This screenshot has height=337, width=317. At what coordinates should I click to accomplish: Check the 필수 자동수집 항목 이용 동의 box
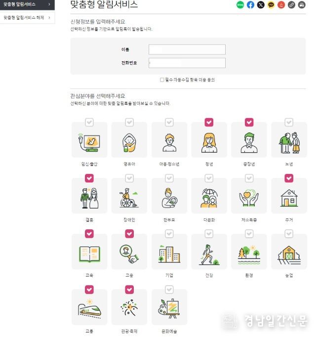[x=162, y=80]
